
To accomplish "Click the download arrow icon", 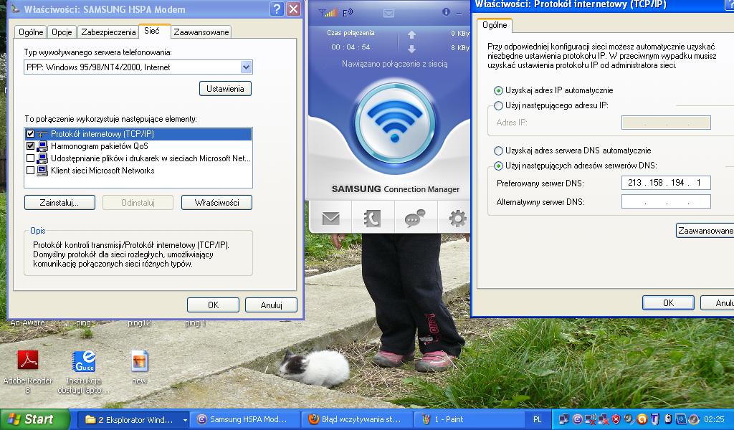I will click(x=411, y=49).
